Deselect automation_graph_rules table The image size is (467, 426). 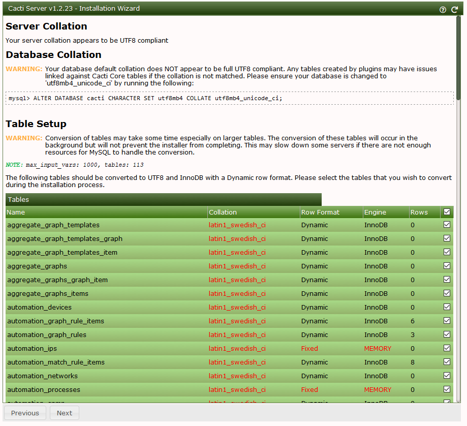(x=447, y=334)
